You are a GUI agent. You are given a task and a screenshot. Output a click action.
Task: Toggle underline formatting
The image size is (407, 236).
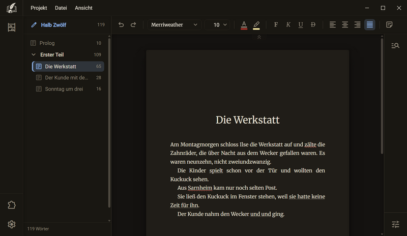tap(301, 24)
